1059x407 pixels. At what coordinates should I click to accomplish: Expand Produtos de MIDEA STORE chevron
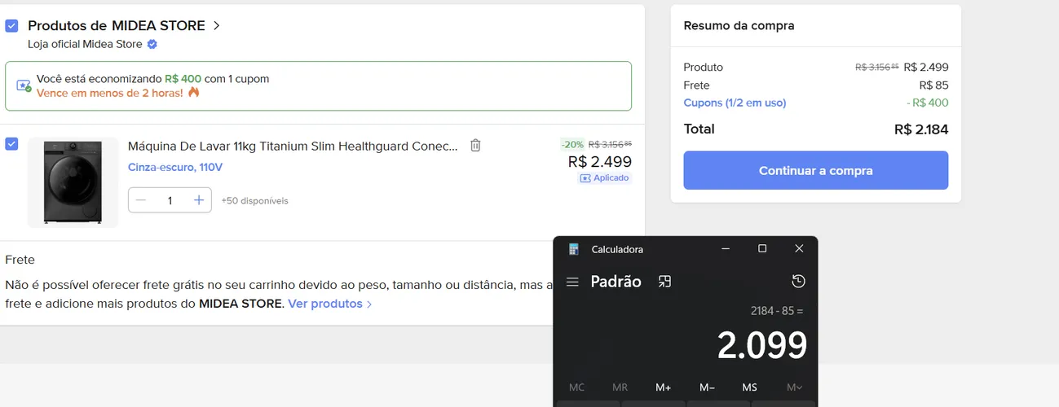point(216,26)
